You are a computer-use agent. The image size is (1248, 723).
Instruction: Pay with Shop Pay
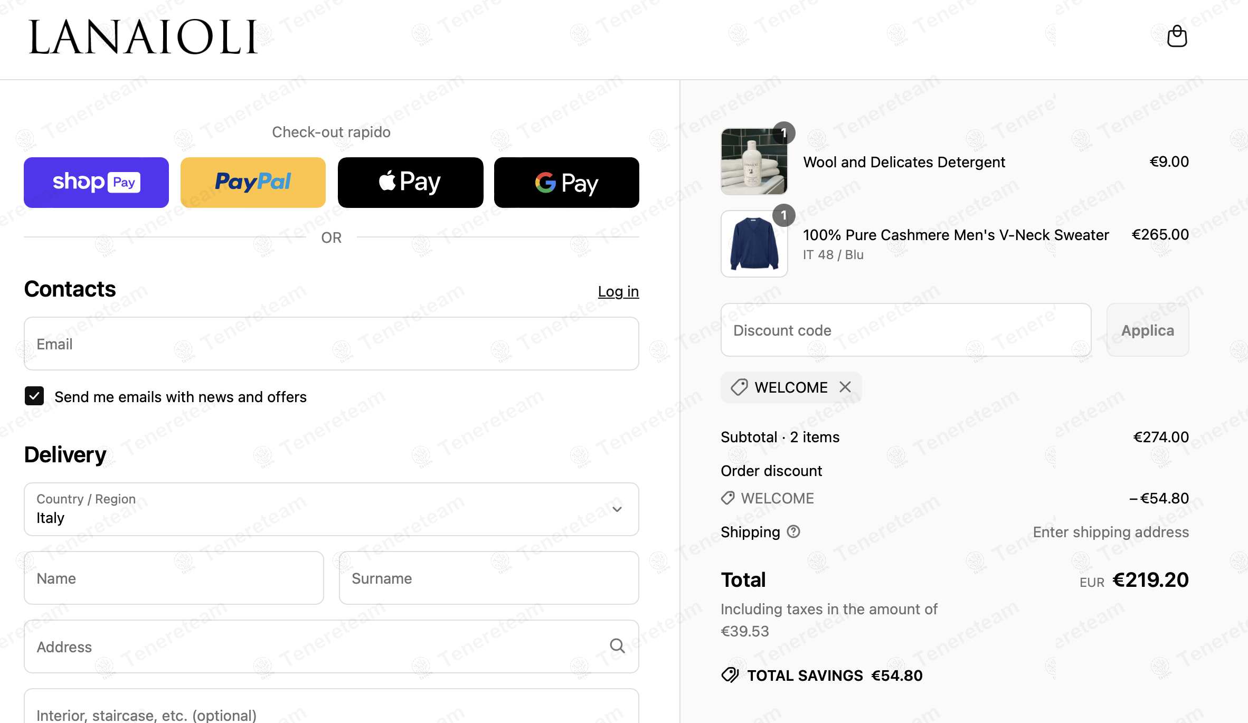point(96,182)
